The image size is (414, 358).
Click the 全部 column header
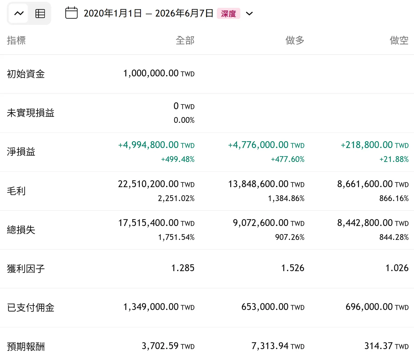[185, 40]
